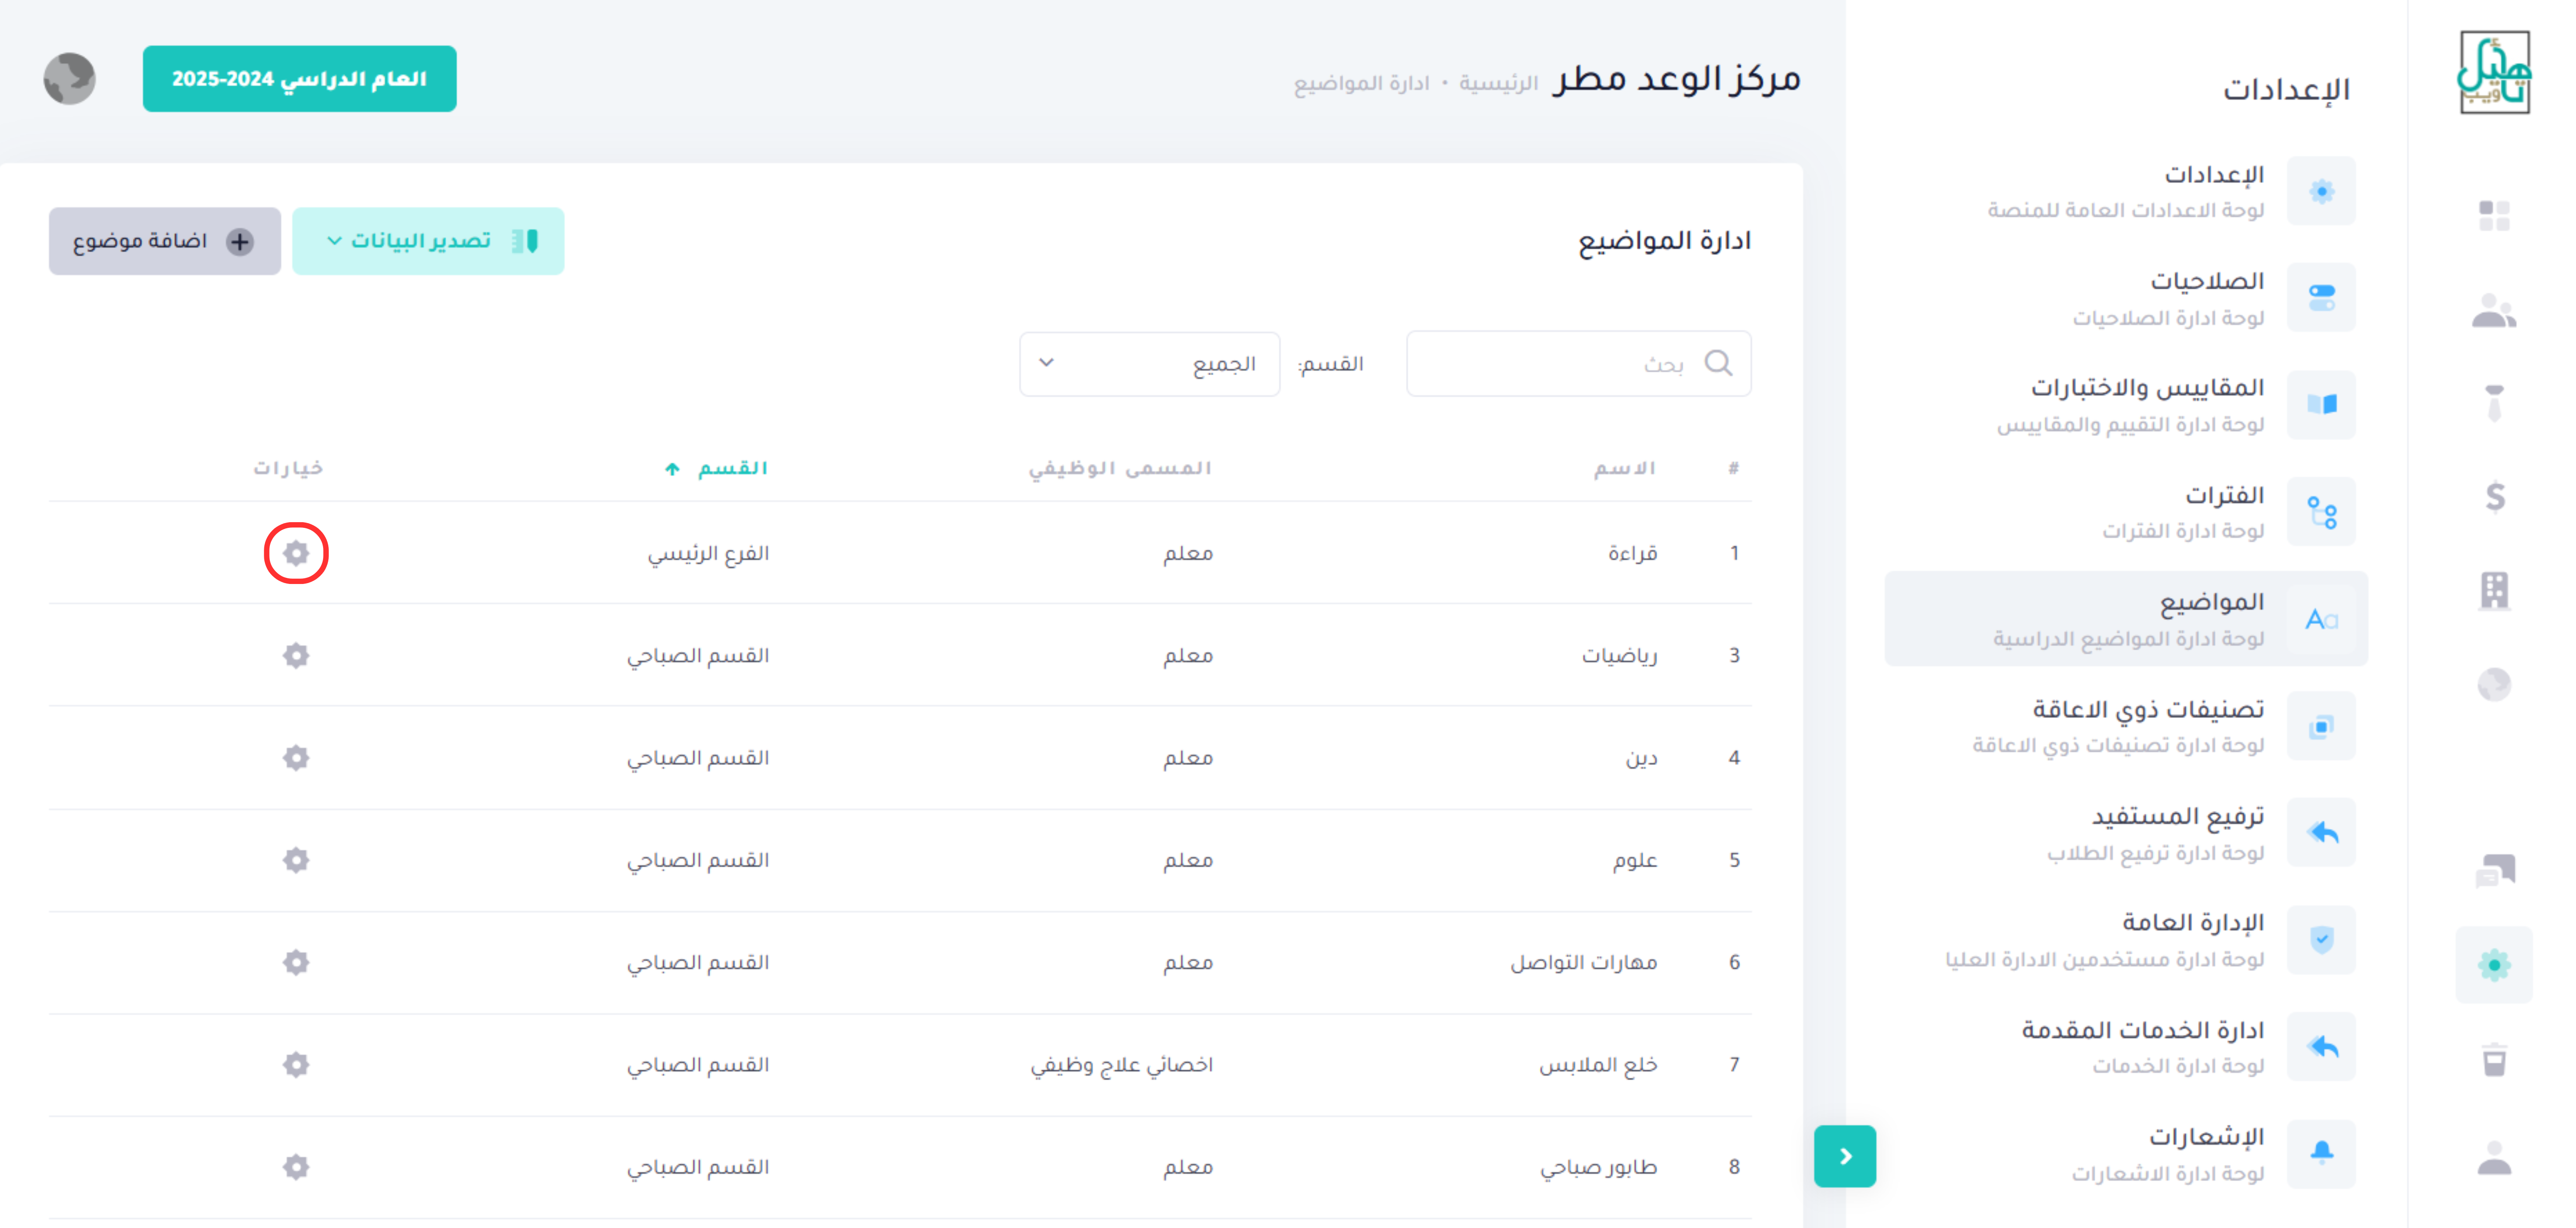Click the building icon in the rail
Viewport: 2576px width, 1228px height.
(x=2494, y=591)
